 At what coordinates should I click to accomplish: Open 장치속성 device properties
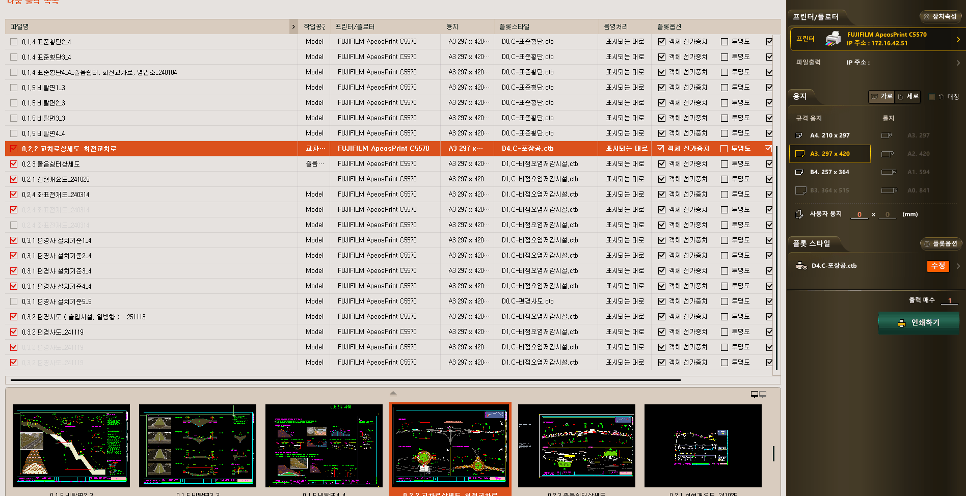(x=940, y=16)
